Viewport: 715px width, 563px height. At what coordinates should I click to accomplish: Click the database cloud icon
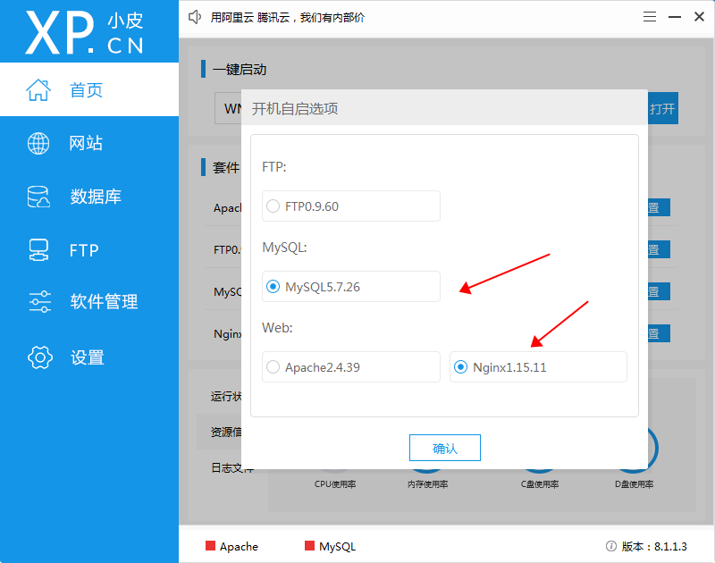click(x=38, y=197)
